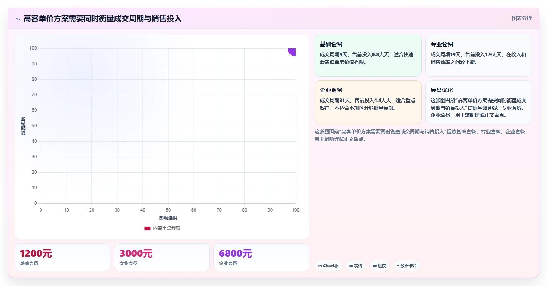This screenshot has height=286, width=547.
Task: Click the 成交周期19天 description in 专业套餐 card
Action: click(x=478, y=58)
